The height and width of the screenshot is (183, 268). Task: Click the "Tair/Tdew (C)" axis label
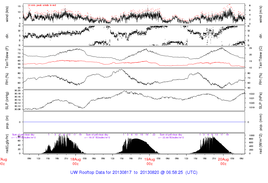click(x=261, y=57)
